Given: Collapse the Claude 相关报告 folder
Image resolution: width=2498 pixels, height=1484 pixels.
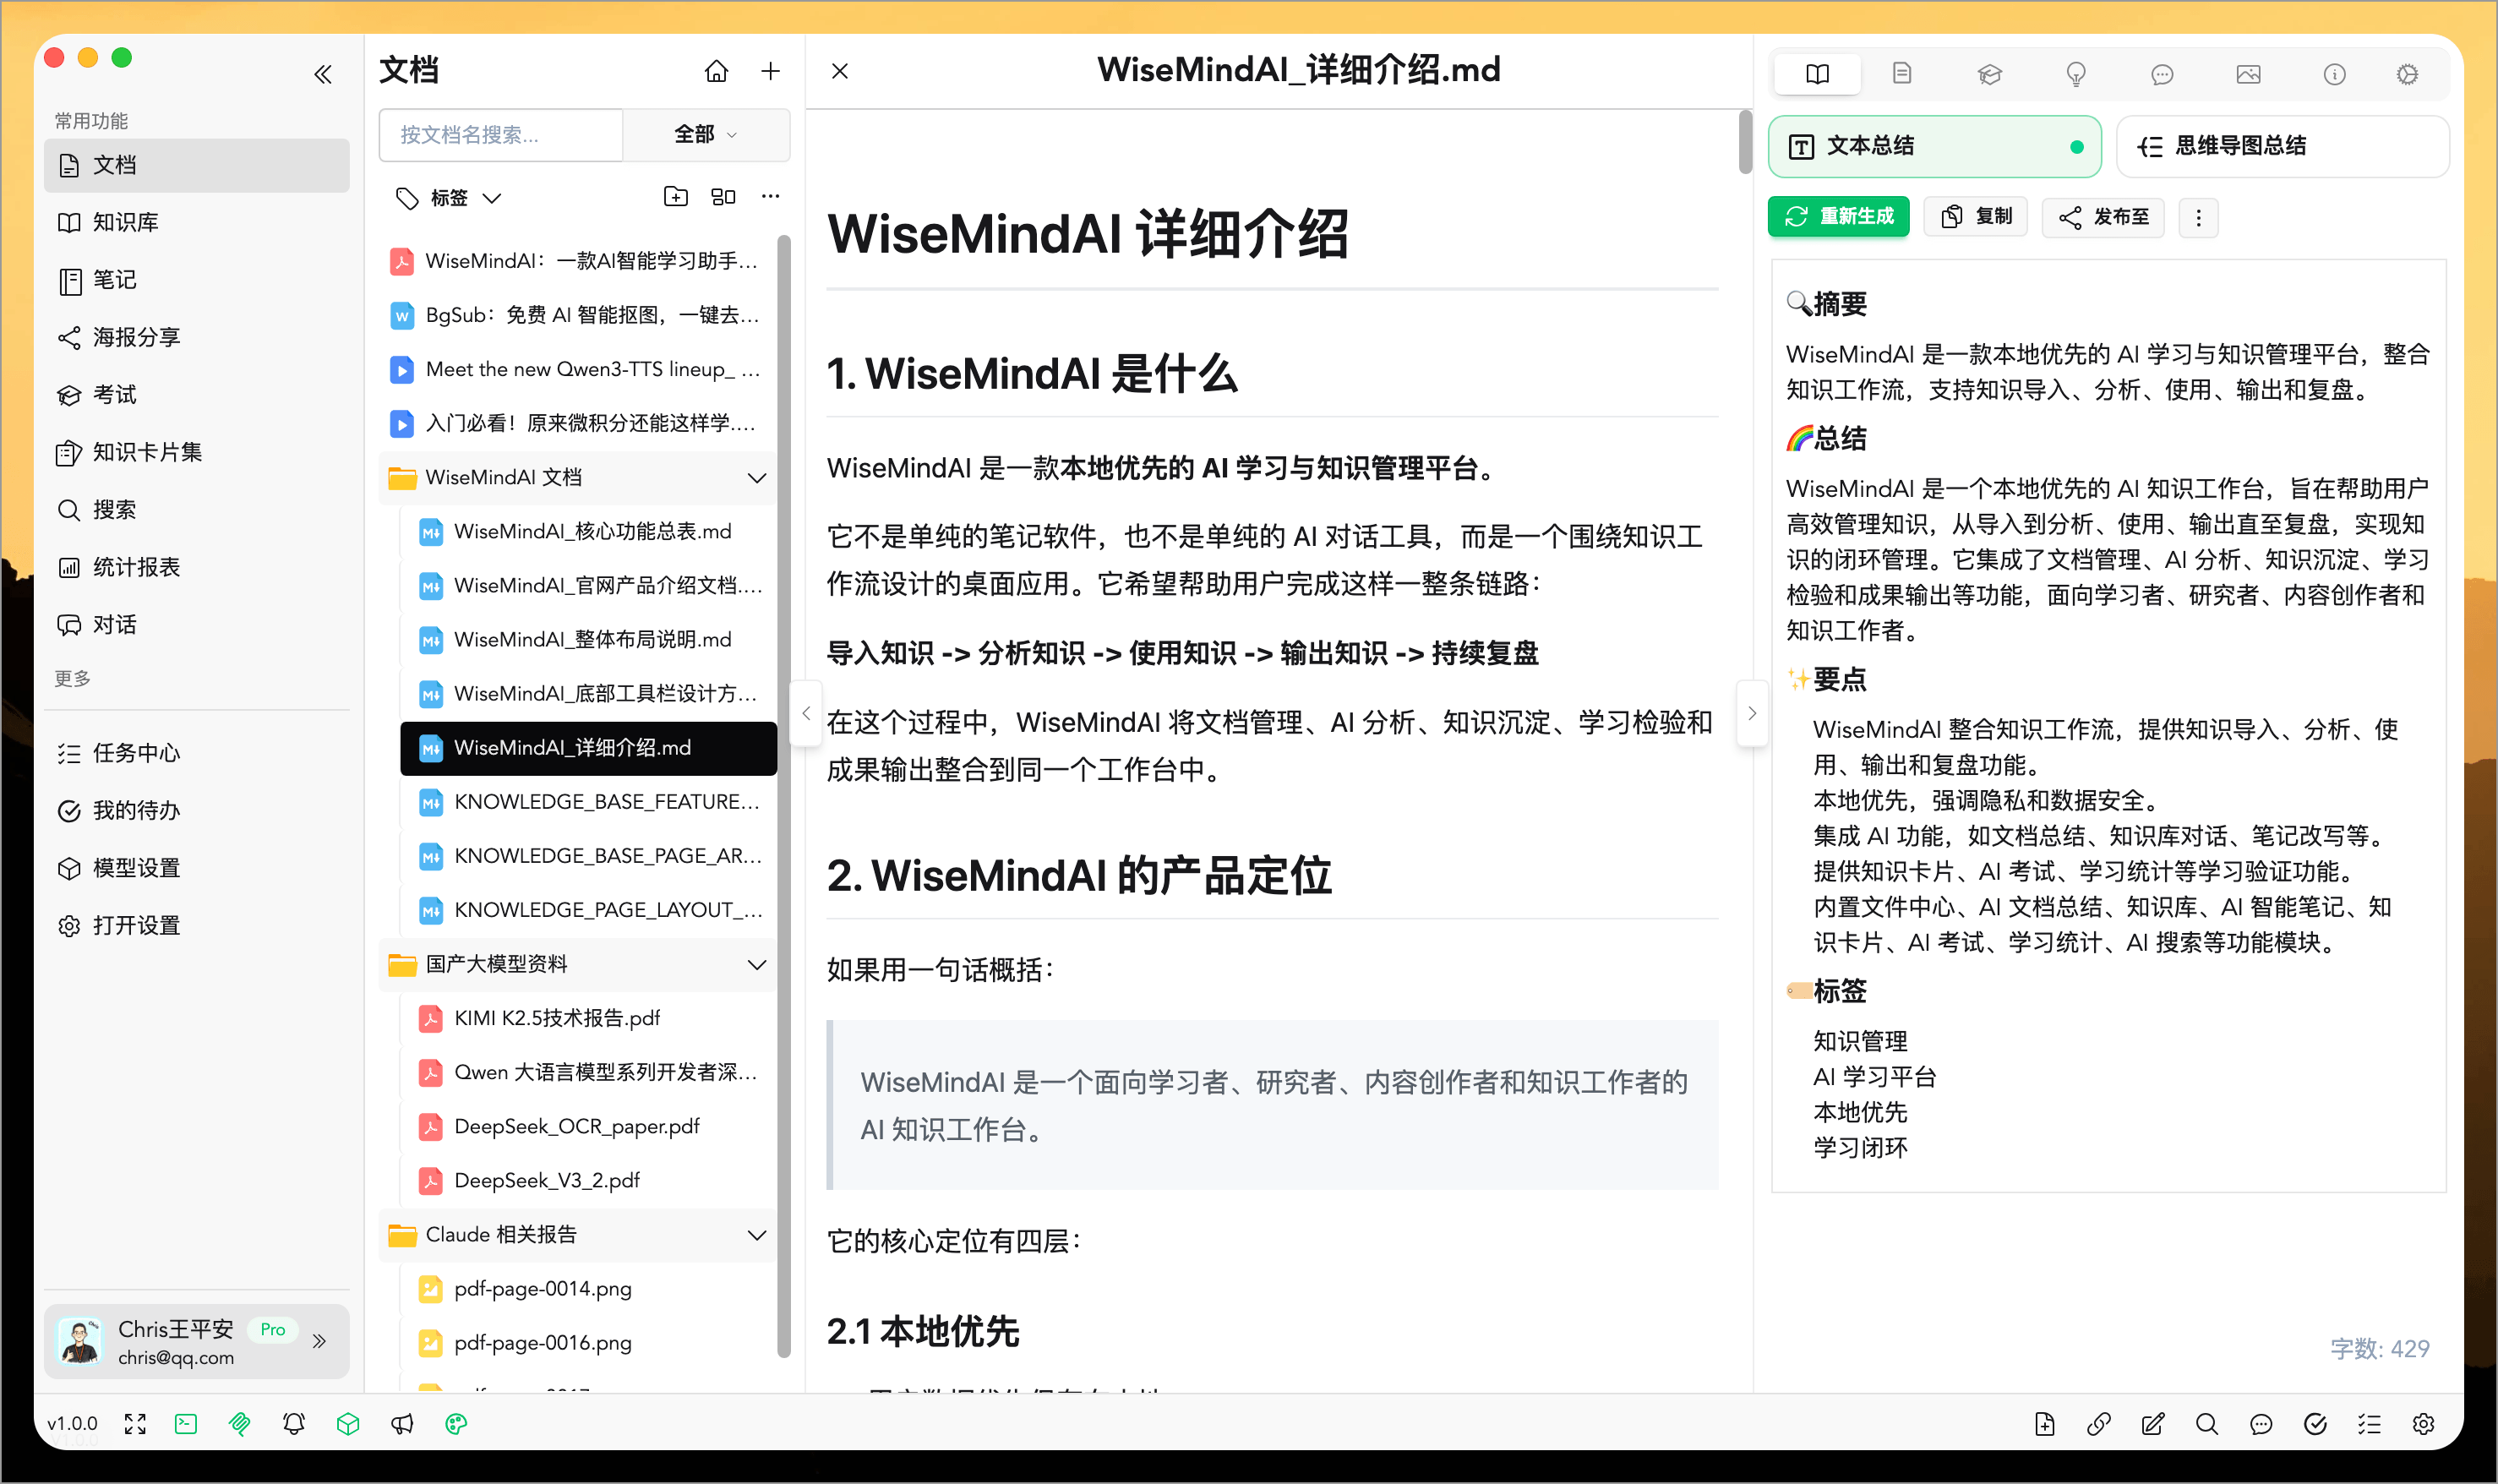Looking at the screenshot, I should tap(757, 1234).
